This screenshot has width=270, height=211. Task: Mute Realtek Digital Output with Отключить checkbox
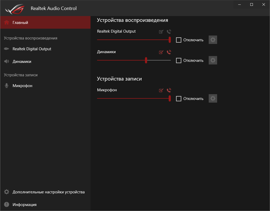point(179,40)
